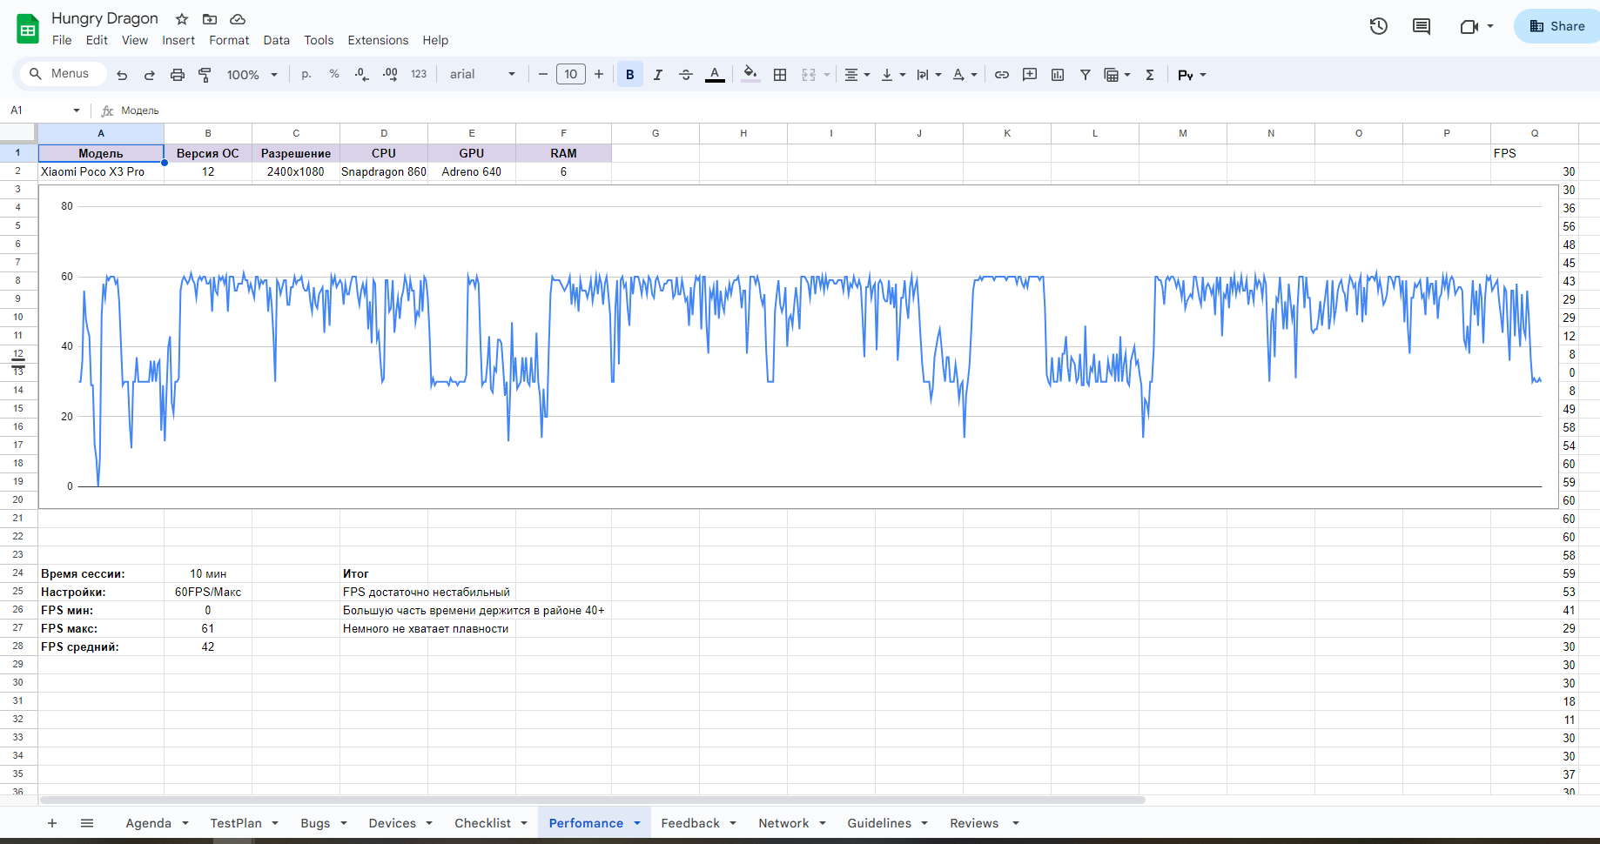Toggle bold formatting
1600x844 pixels.
click(629, 75)
